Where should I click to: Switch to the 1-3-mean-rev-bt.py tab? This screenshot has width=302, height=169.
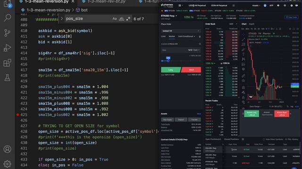click(104, 1)
